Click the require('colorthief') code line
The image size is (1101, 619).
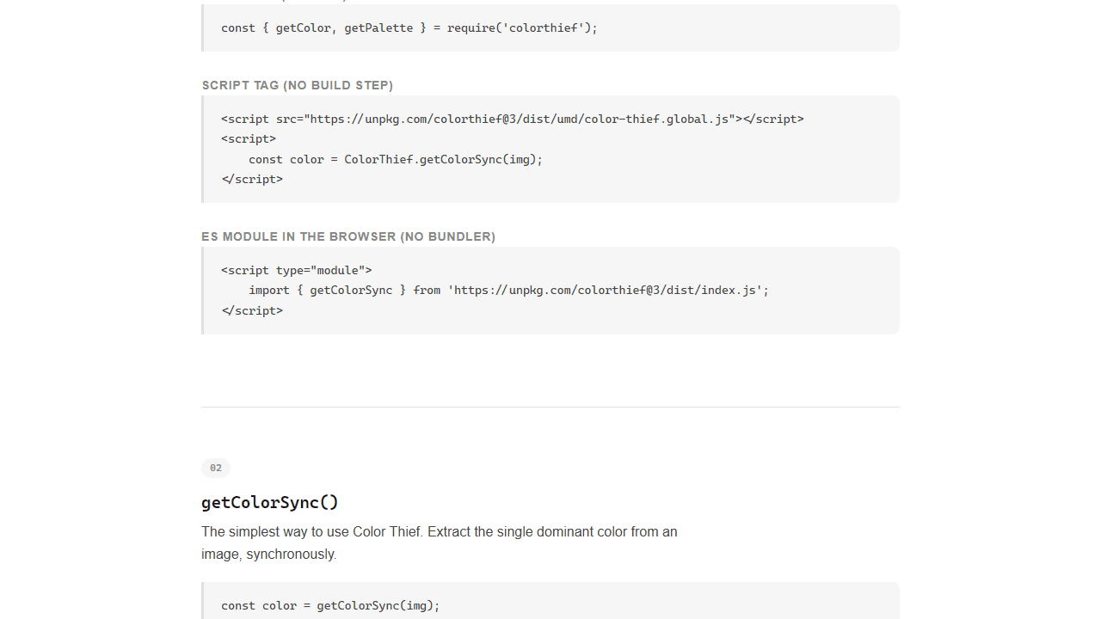point(409,28)
